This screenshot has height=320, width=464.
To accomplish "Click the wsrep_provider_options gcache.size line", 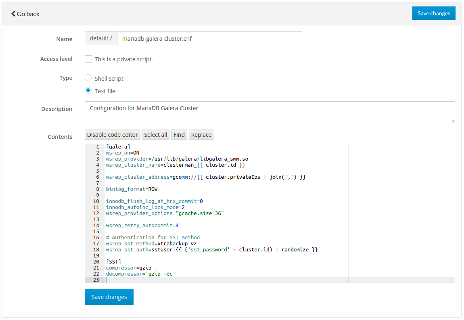I will (x=165, y=213).
